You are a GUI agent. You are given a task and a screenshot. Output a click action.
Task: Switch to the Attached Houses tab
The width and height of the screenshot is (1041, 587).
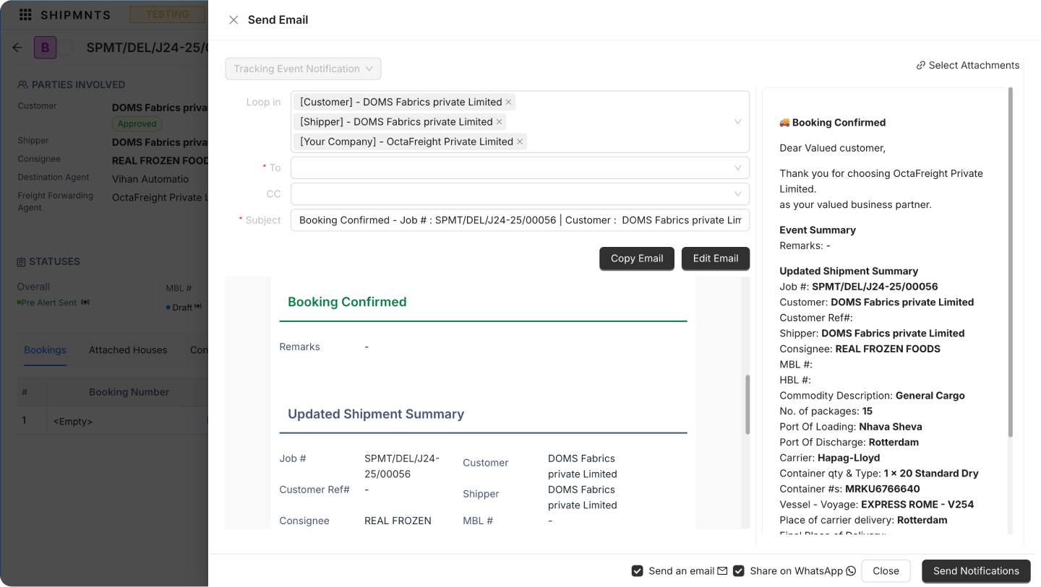pyautogui.click(x=128, y=350)
